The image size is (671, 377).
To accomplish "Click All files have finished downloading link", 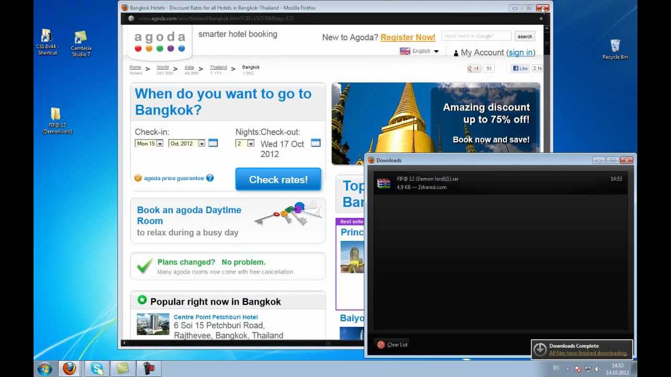I will [x=588, y=353].
